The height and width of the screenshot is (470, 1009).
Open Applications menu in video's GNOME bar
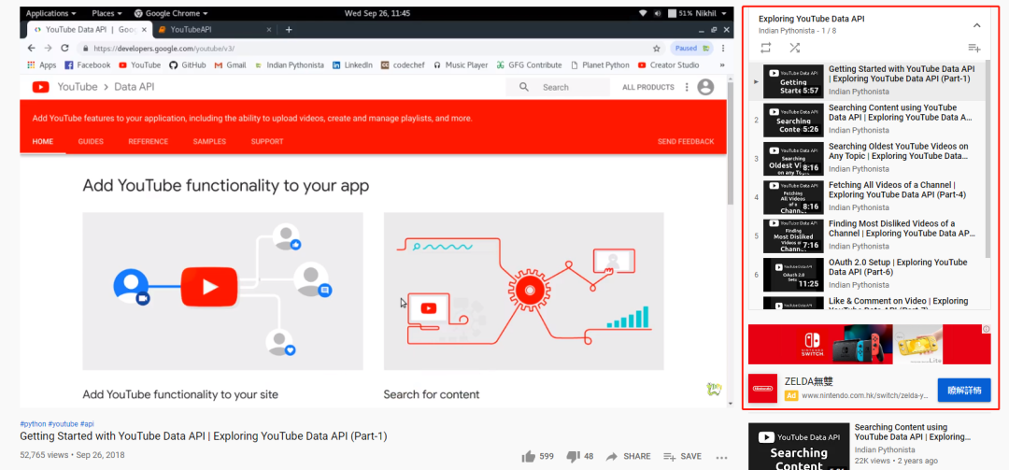(x=50, y=13)
